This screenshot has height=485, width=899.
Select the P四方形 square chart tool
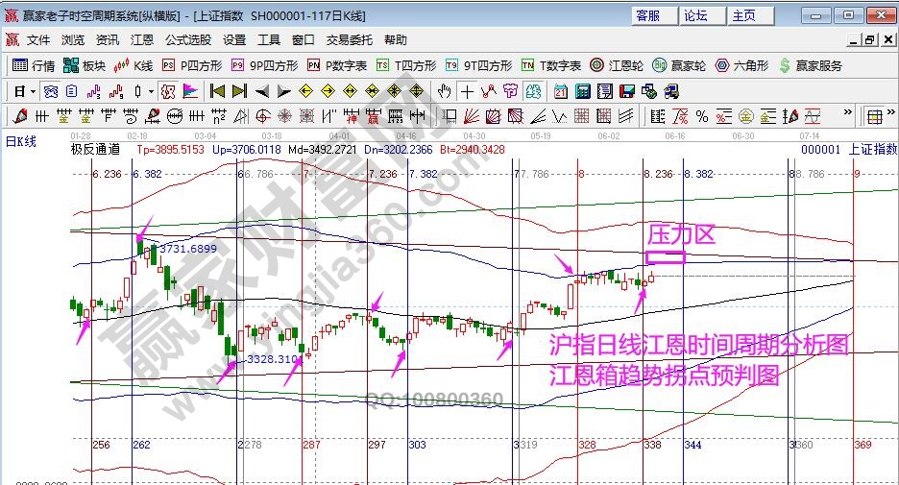click(191, 65)
